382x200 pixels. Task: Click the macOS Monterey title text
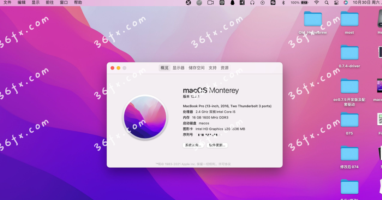coord(211,90)
